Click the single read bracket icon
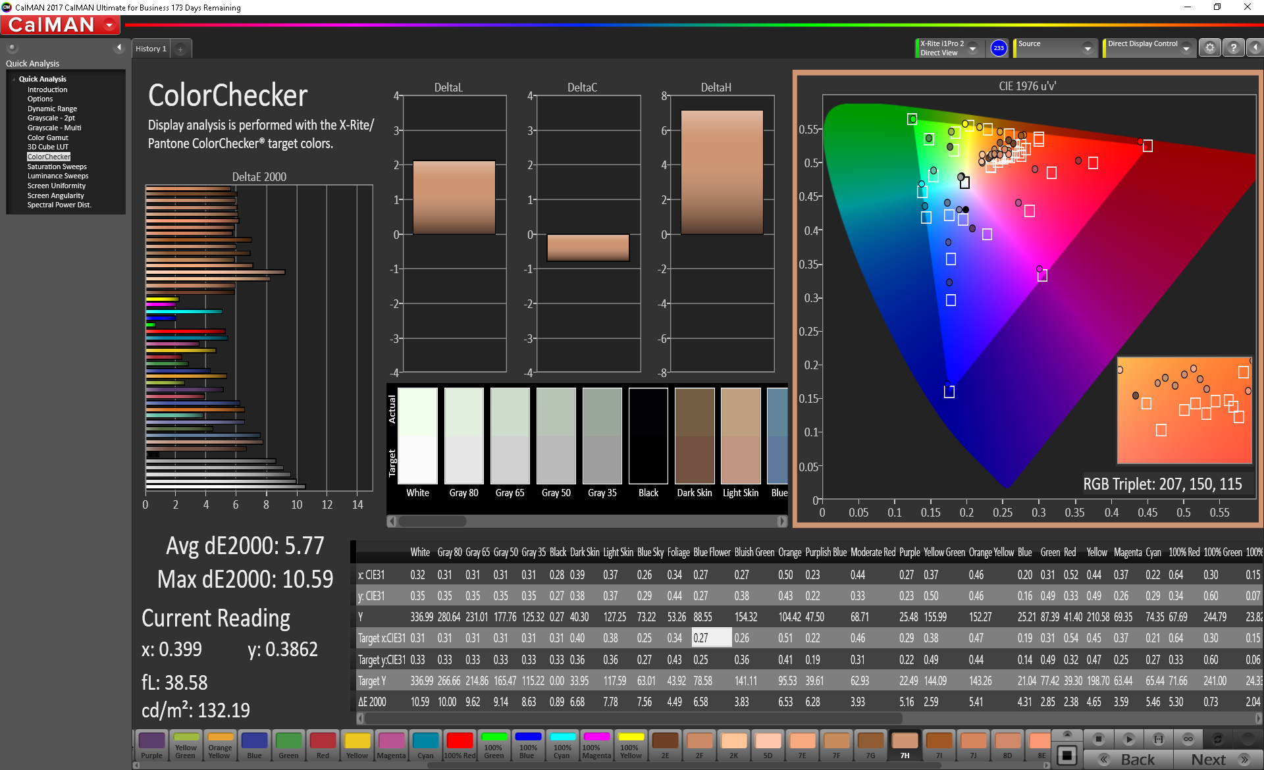 pos(1159,739)
